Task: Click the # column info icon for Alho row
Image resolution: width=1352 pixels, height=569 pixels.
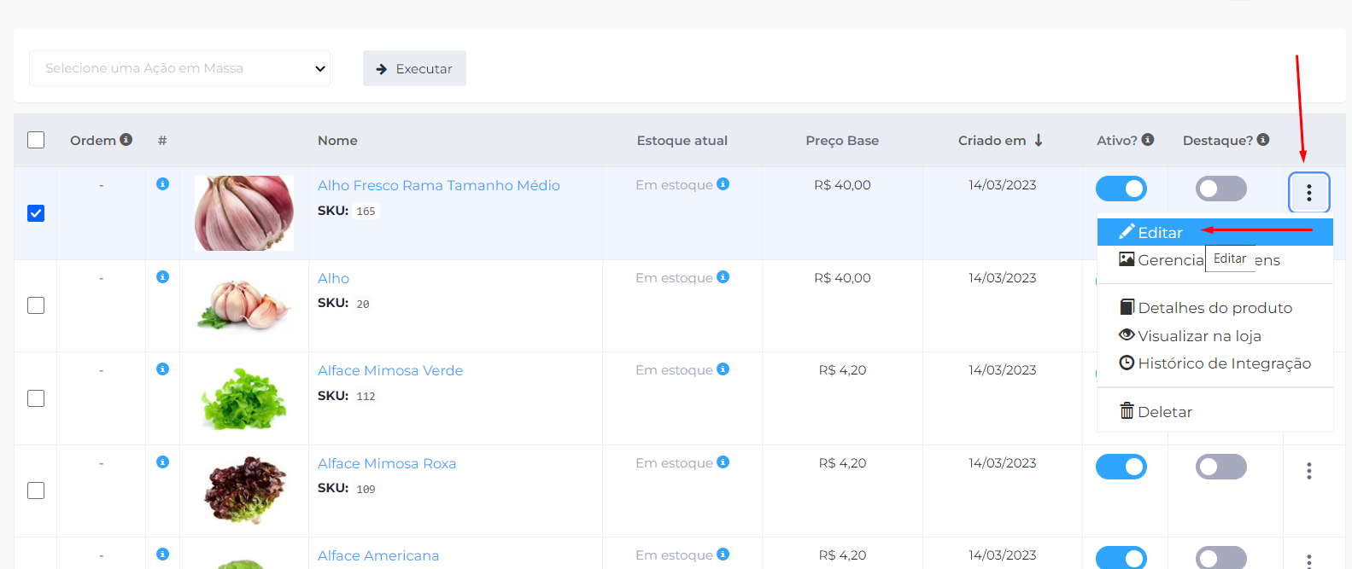Action: click(x=162, y=277)
